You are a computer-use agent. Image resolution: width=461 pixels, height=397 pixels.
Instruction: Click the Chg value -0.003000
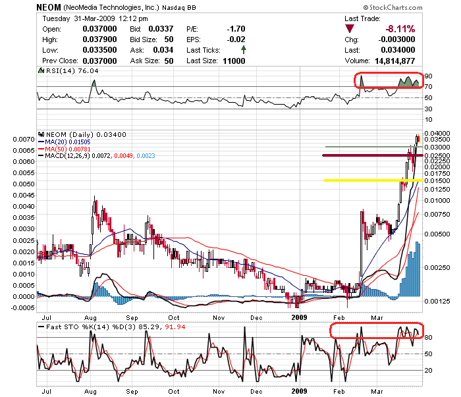pyautogui.click(x=396, y=40)
